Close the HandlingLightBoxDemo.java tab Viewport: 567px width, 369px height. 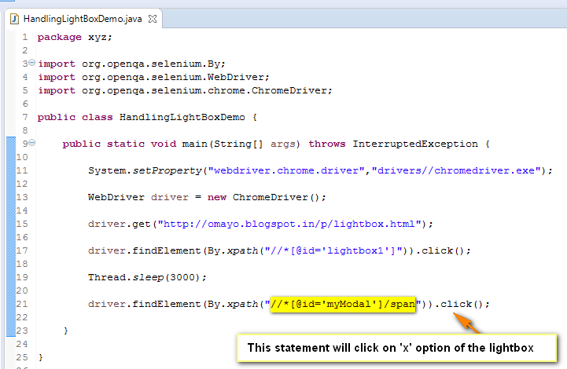(153, 19)
